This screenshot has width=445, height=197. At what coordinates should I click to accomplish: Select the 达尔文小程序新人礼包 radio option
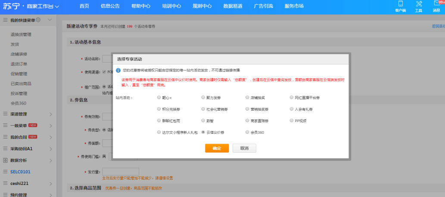[x=159, y=132]
